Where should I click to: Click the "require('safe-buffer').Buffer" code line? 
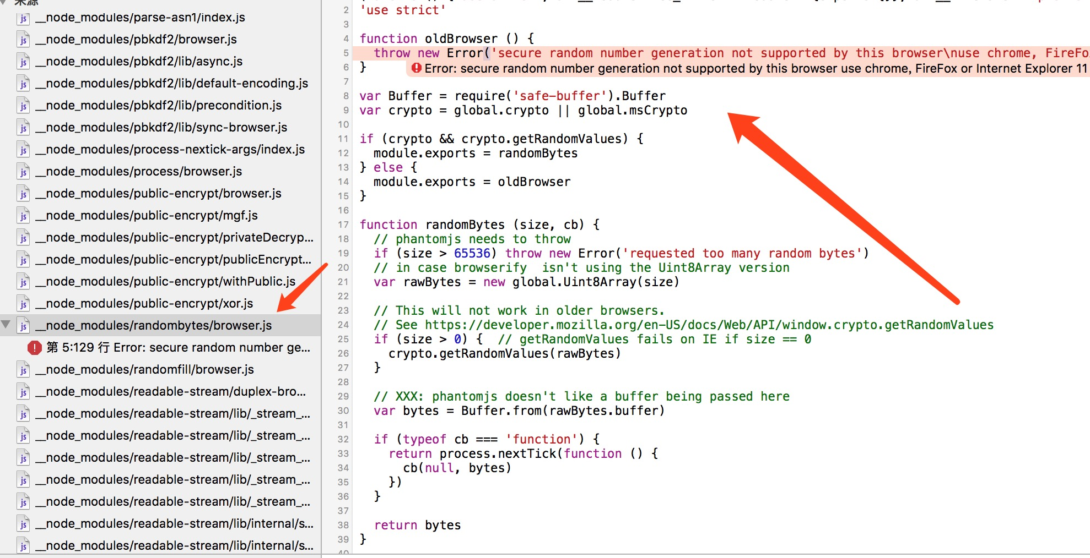pos(512,96)
